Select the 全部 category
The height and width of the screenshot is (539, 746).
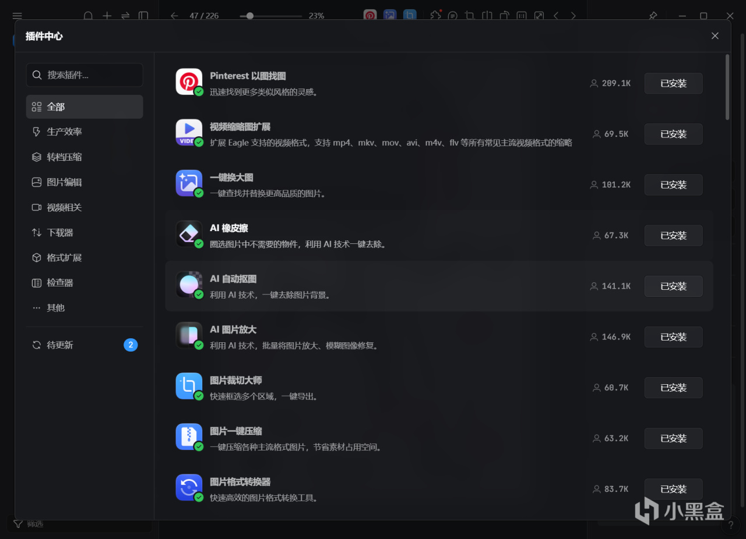click(85, 107)
